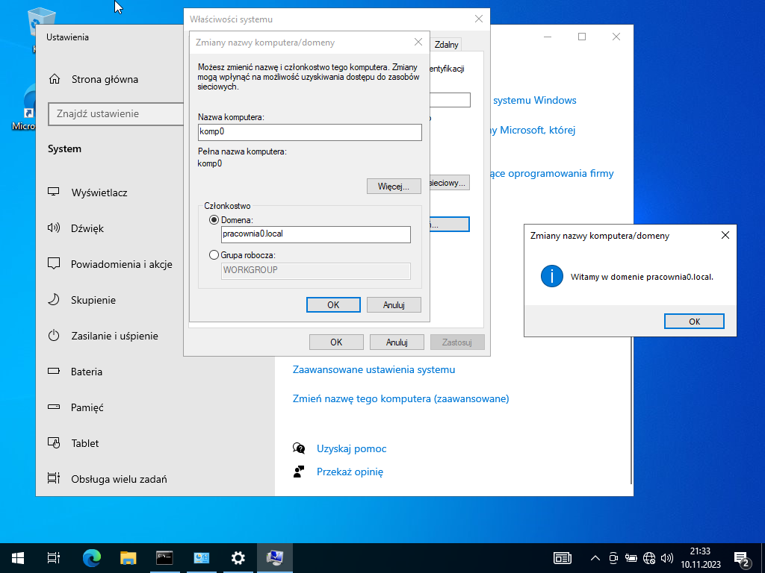Click OK in the computer name change dialog
Viewport: 765px width, 573px height.
333,305
